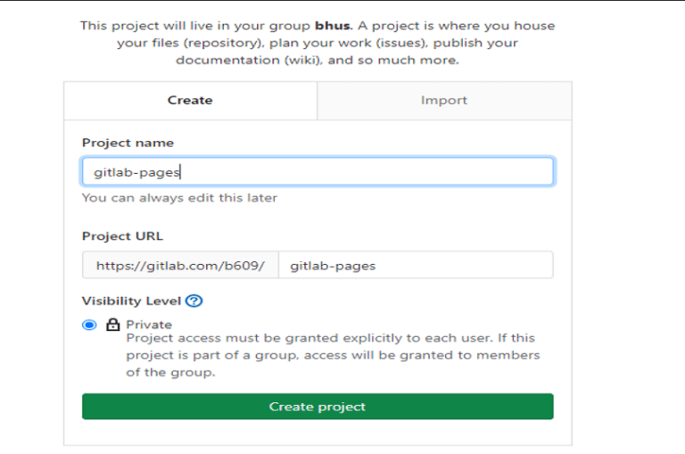Click the 'Project URL' label
This screenshot has height=454, width=685.
pyautogui.click(x=122, y=236)
